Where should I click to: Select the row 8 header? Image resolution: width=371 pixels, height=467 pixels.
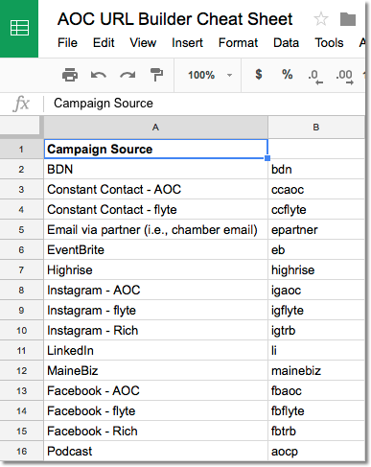pyautogui.click(x=21, y=290)
